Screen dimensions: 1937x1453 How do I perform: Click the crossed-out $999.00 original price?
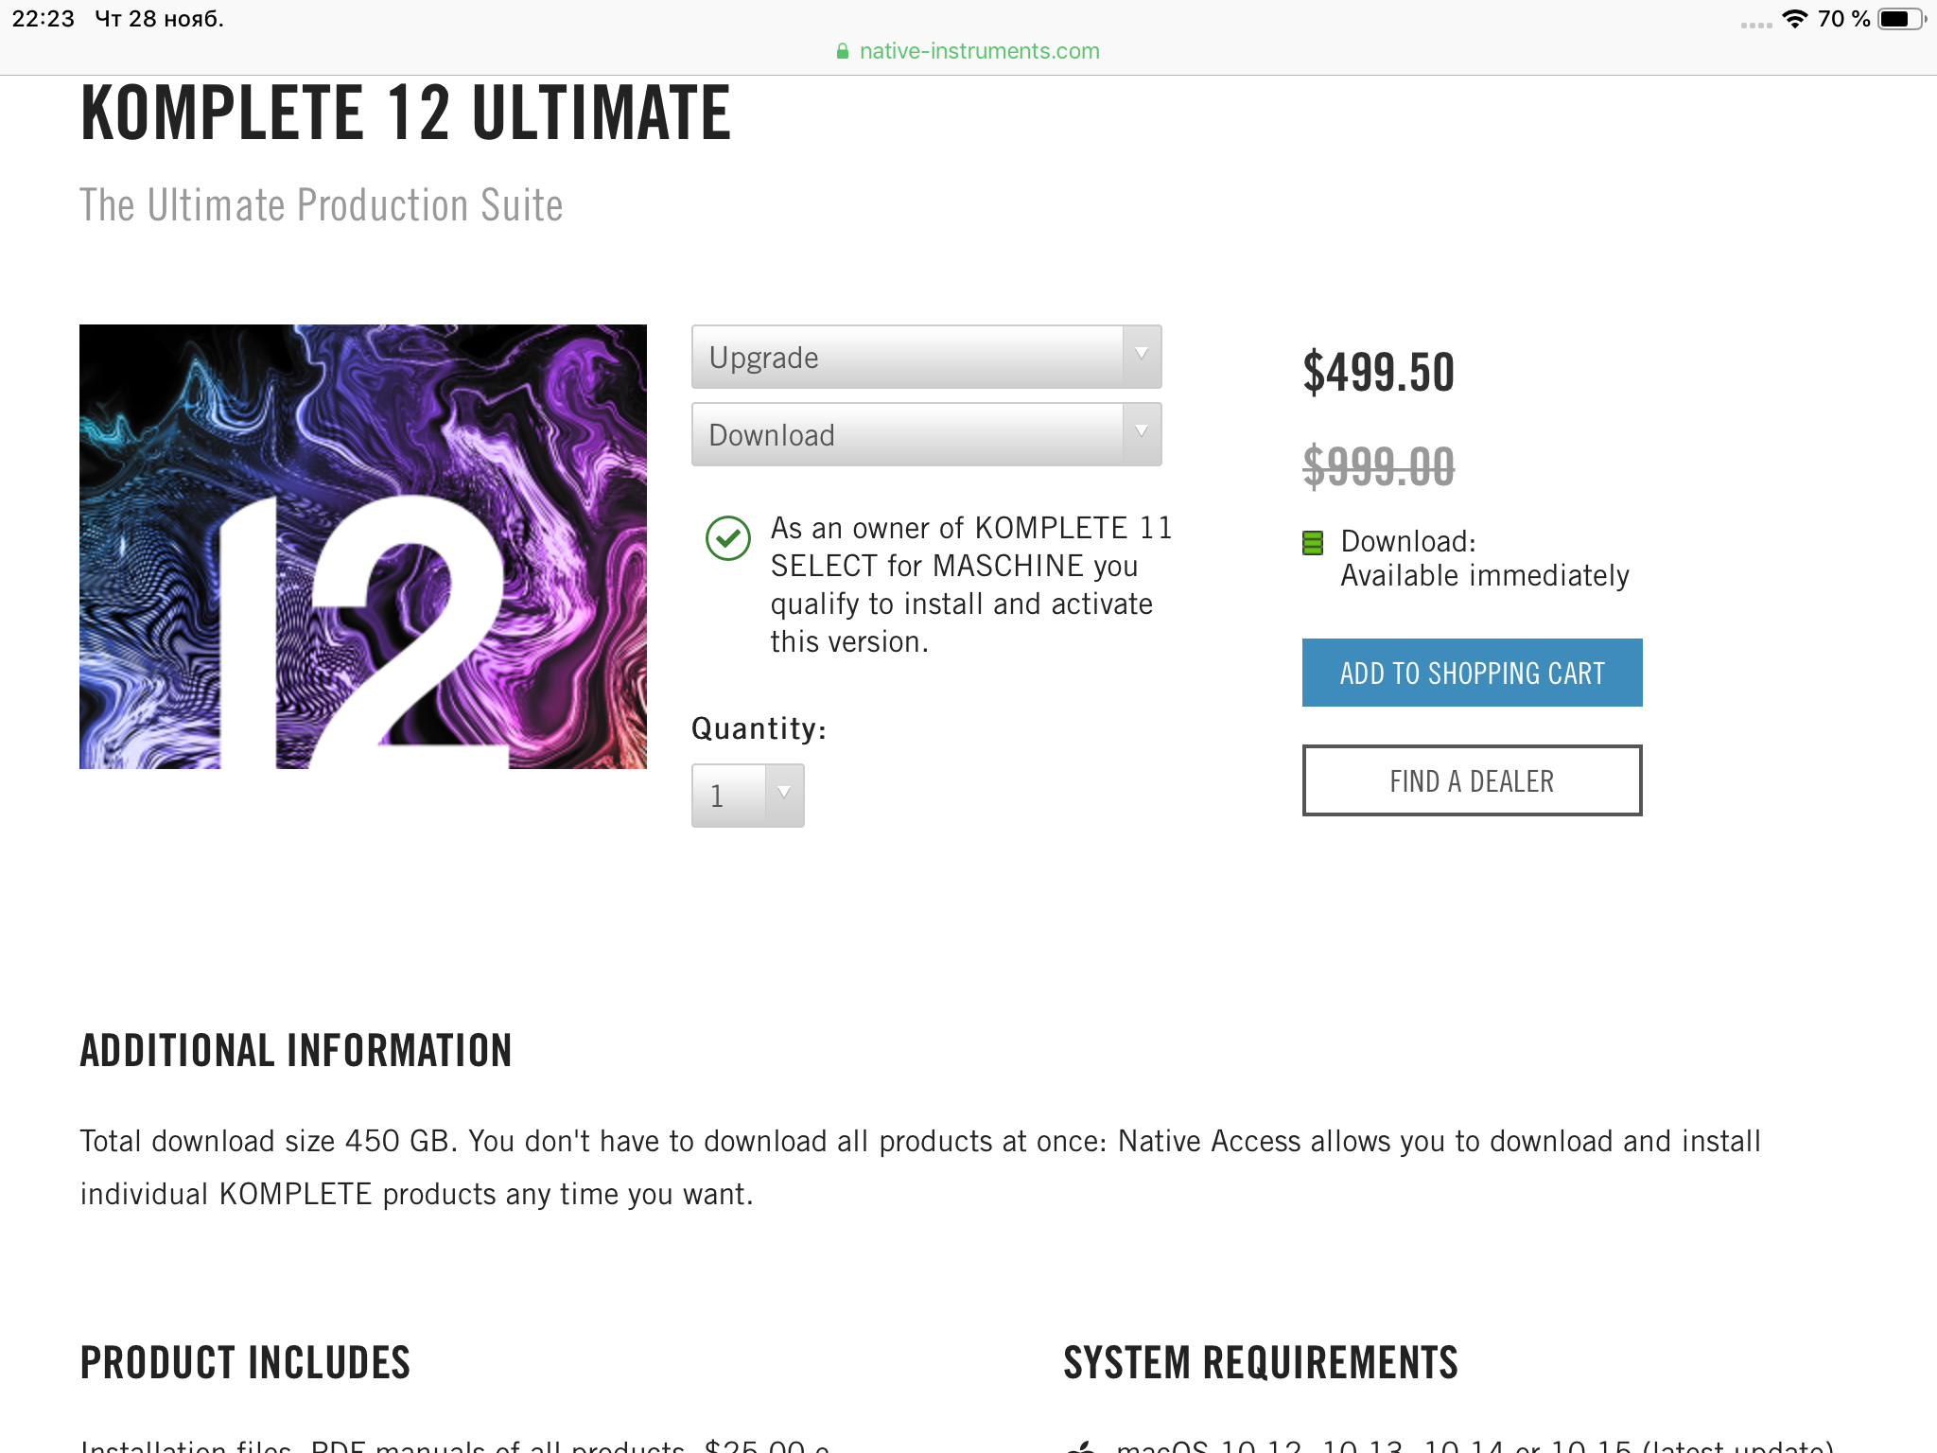(x=1378, y=466)
